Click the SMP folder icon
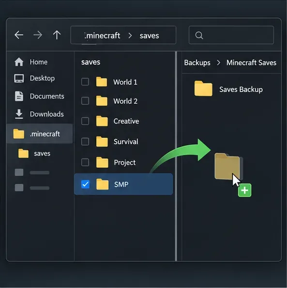Viewport: 287px width, 288px height. click(x=102, y=184)
